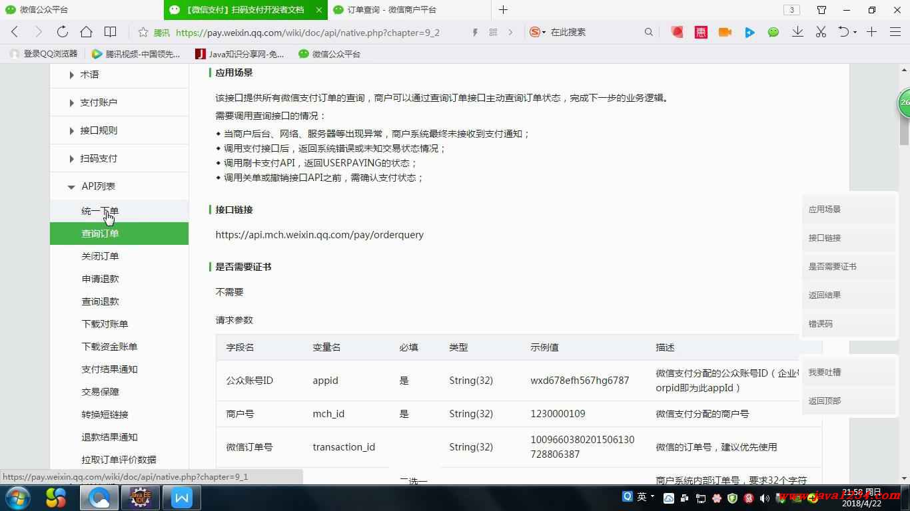The height and width of the screenshot is (511, 910).
Task: Open the QQ Browser taskbar icon
Action: 99,498
